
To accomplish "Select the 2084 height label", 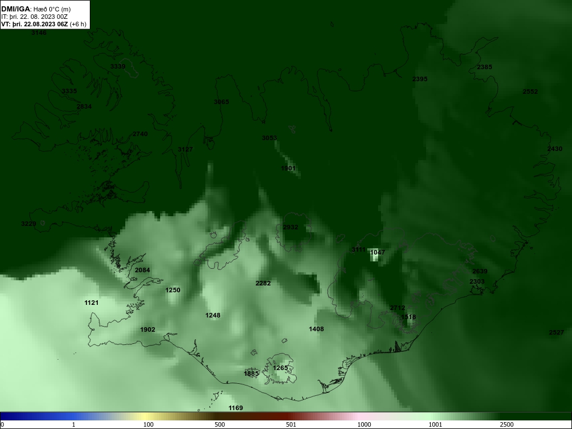I will pyautogui.click(x=142, y=271).
